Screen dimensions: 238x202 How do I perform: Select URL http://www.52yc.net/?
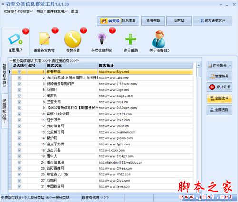pos(114,72)
